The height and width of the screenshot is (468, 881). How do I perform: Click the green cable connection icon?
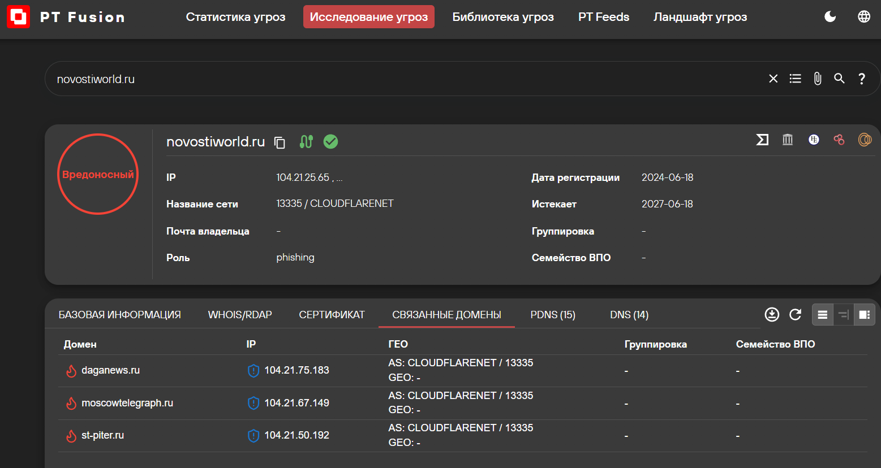306,142
